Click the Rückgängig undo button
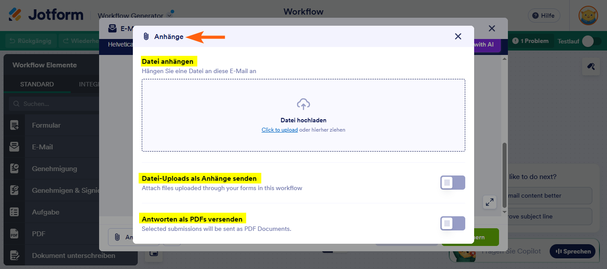Screen dimensions: 607x269 tap(30, 41)
